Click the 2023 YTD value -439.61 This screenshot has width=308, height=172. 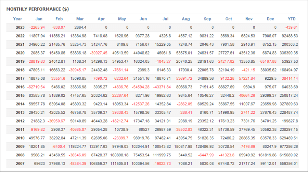click(x=291, y=28)
